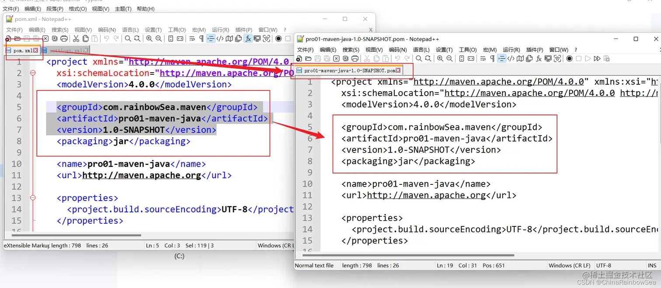661x288 pixels.
Task: Toggle Indent Guide icon in pom.xml window
Action: 211,39
